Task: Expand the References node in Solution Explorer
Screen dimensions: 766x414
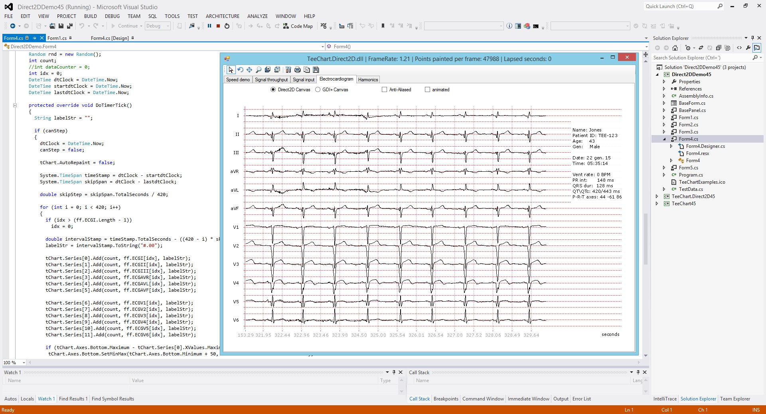Action: point(664,89)
